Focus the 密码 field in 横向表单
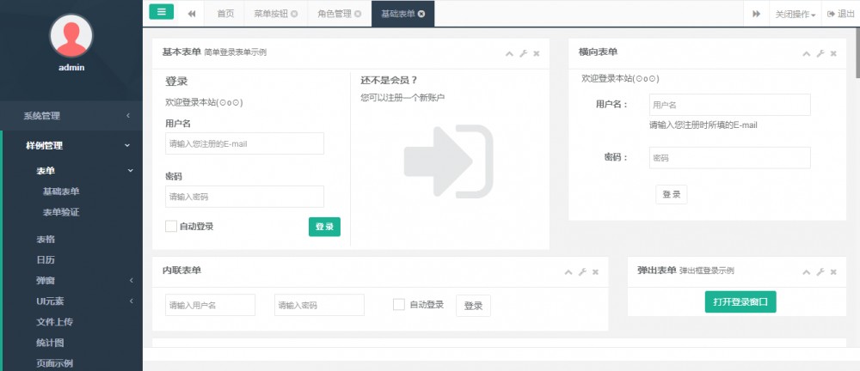Viewport: 860px width, 371px height. 730,158
